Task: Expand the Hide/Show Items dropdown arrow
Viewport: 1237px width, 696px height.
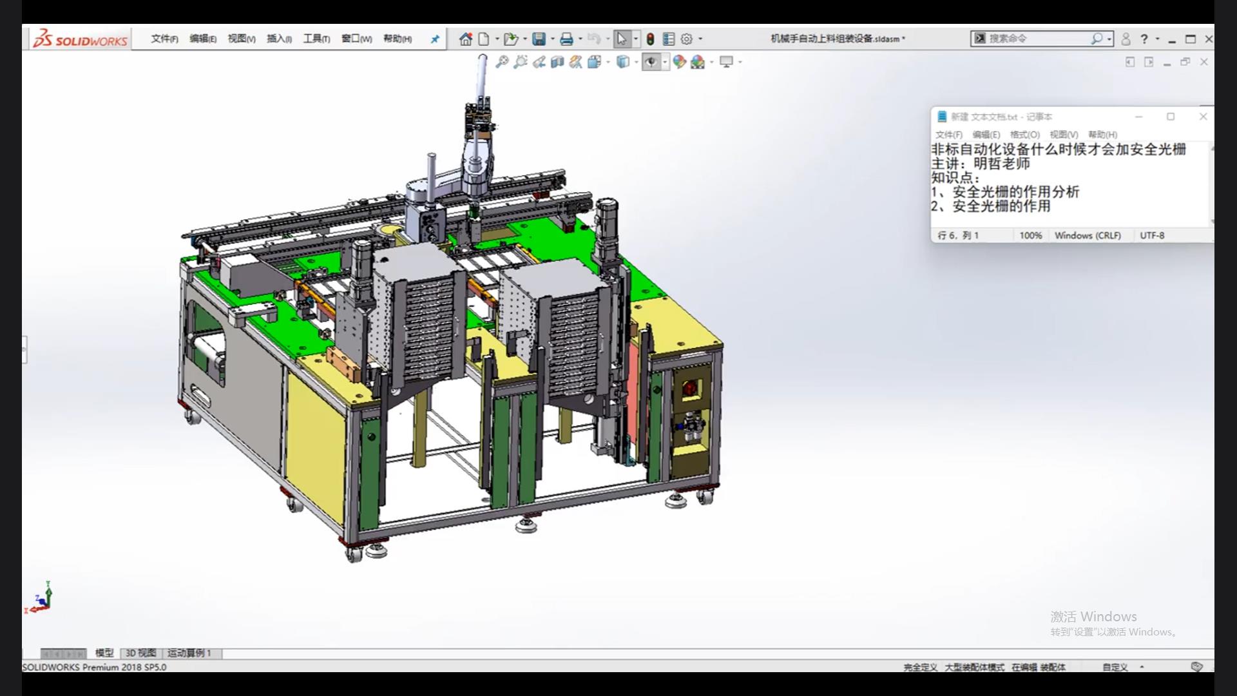Action: (x=665, y=62)
